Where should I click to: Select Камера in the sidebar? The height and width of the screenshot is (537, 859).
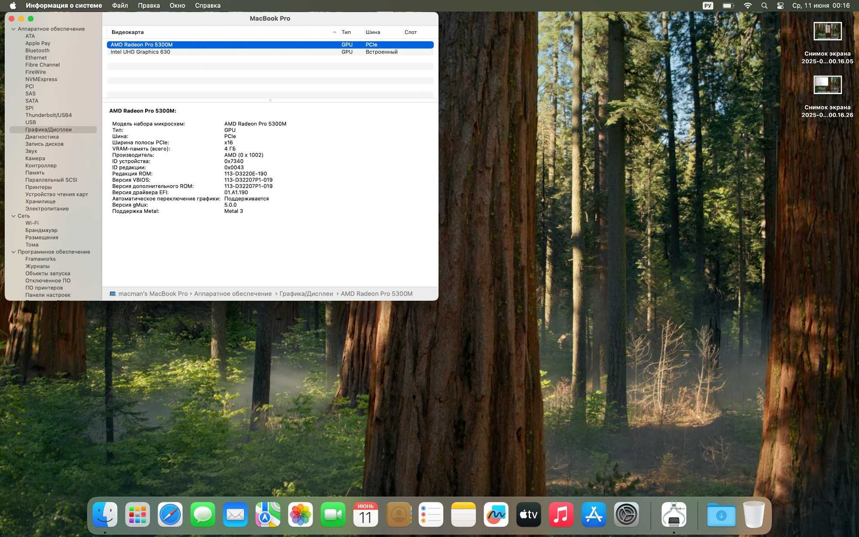tap(35, 159)
